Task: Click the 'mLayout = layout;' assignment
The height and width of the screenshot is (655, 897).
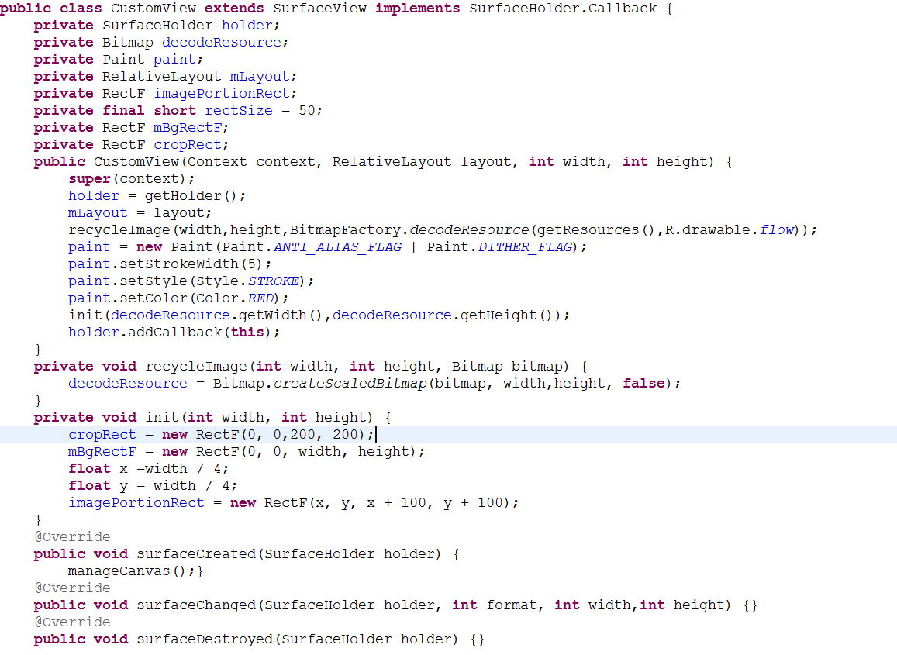Action: (x=140, y=213)
